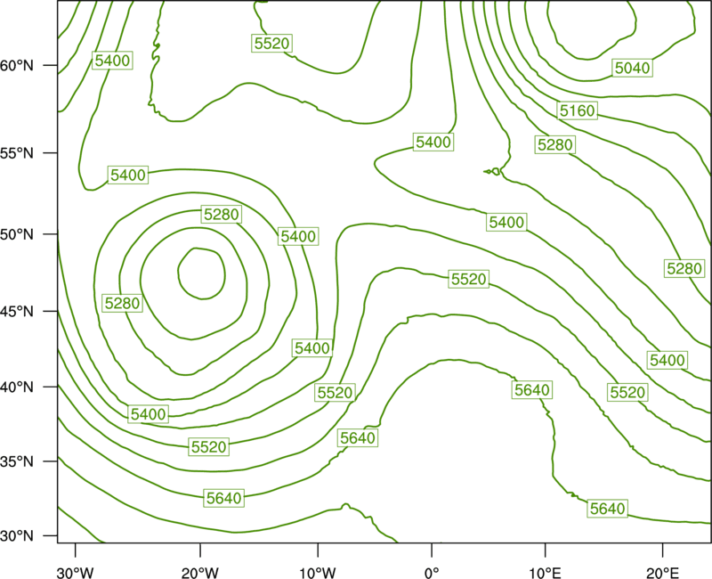Pick the 0° longitude axis label
The width and height of the screenshot is (712, 579).
click(432, 573)
